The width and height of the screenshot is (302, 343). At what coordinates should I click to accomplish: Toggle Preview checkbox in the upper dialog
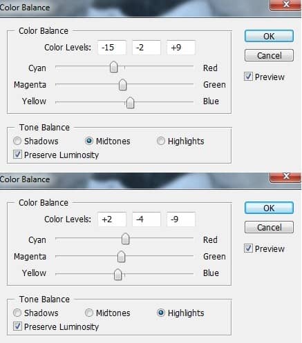(248, 77)
